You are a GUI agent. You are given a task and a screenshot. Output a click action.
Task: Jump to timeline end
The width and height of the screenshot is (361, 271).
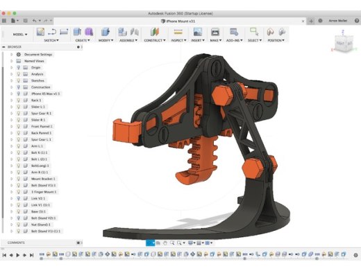click(31, 255)
